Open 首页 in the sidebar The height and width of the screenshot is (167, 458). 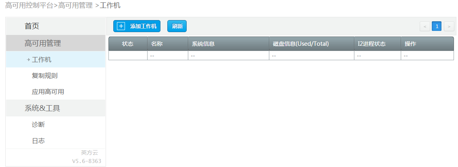click(x=56, y=26)
